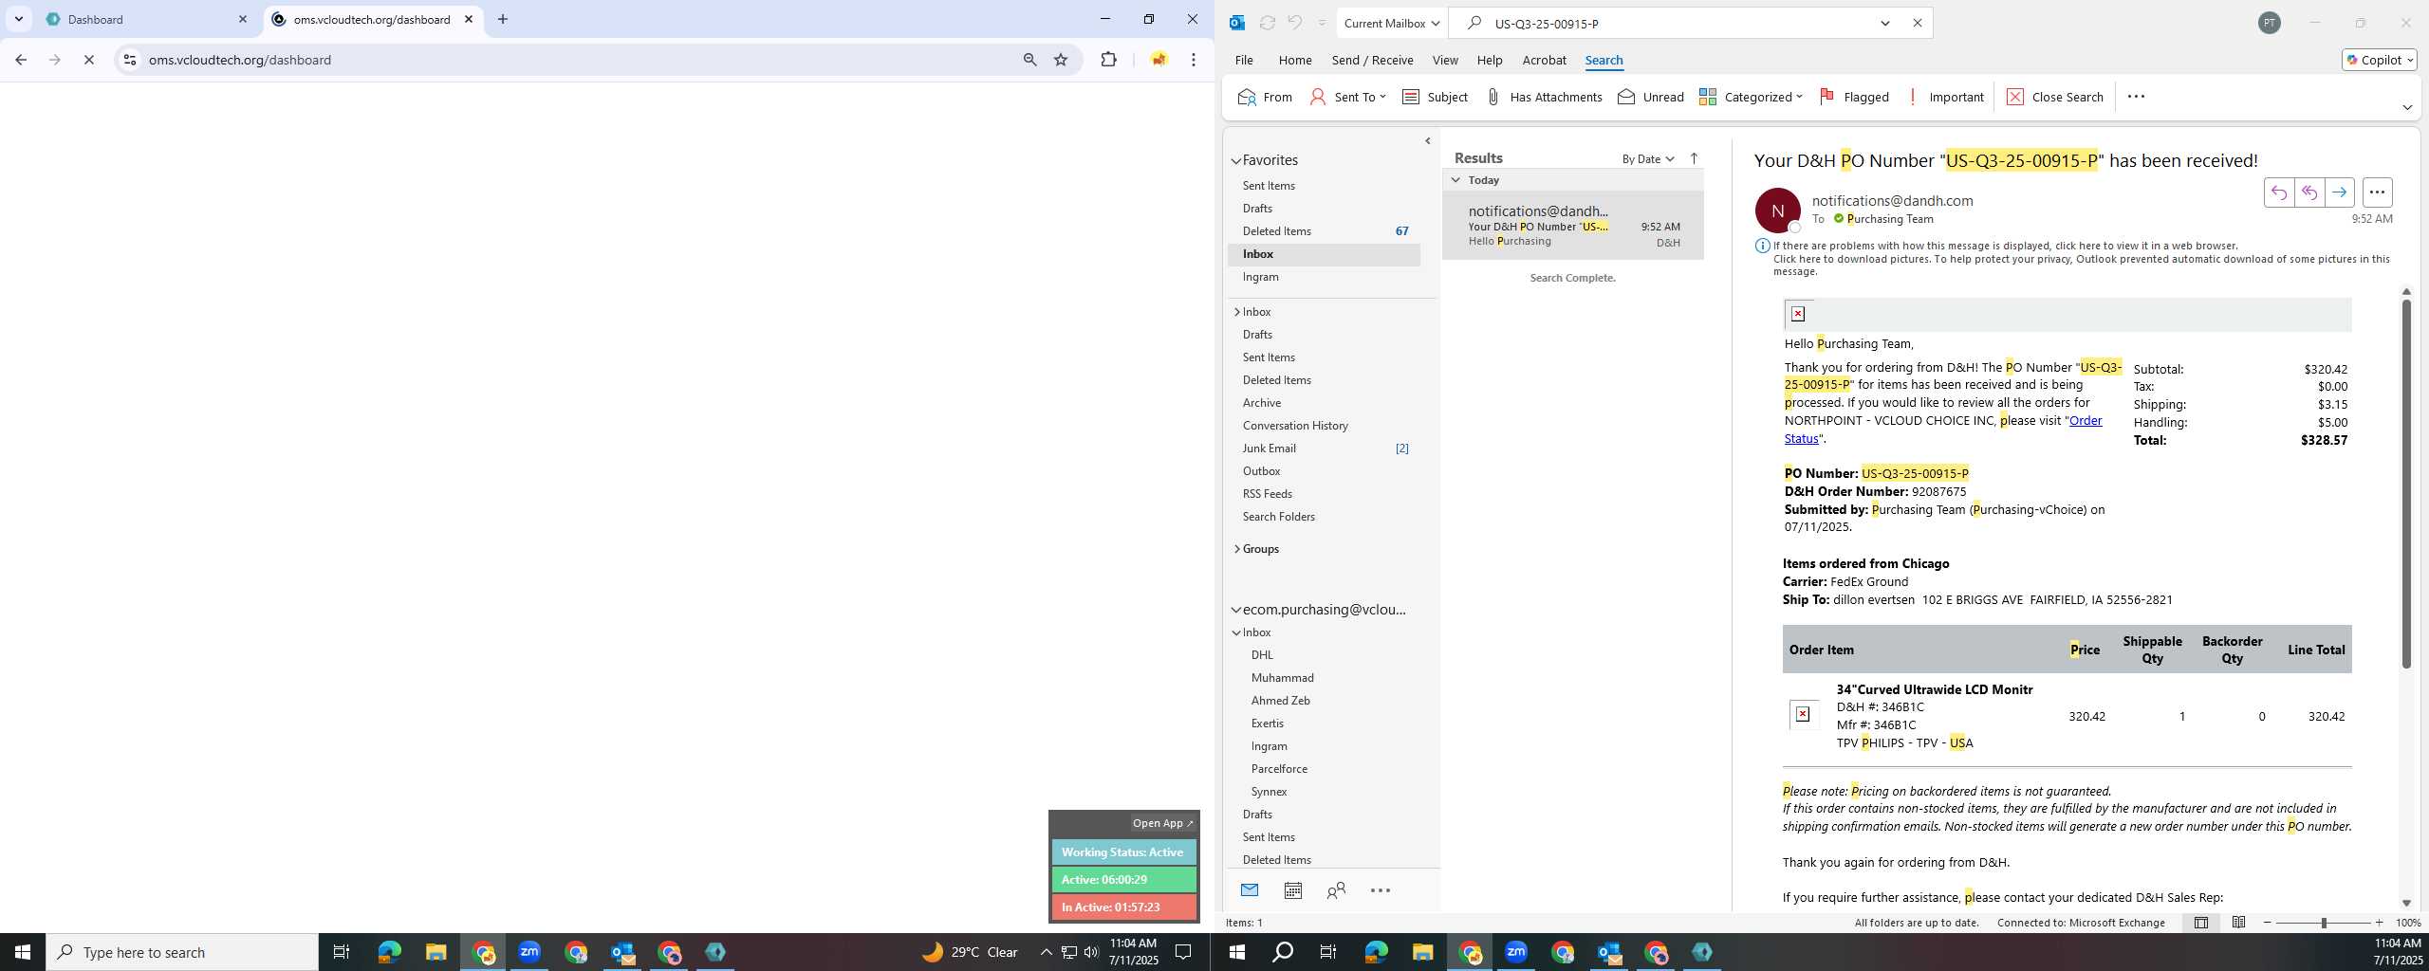Viewport: 2429px width, 971px height.
Task: Click the Close Search button
Action: (2055, 97)
